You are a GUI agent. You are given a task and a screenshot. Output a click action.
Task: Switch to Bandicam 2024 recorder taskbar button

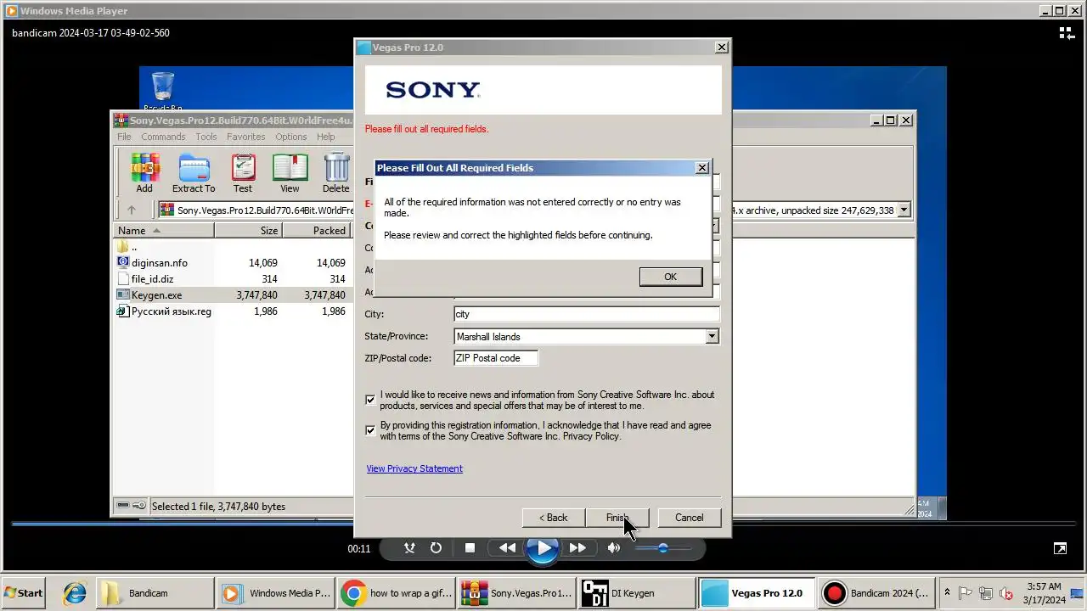point(876,593)
